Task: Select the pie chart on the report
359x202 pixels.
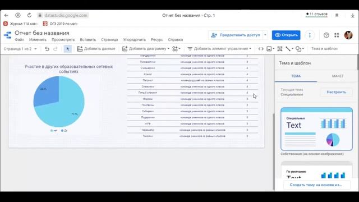Action: [x=59, y=102]
